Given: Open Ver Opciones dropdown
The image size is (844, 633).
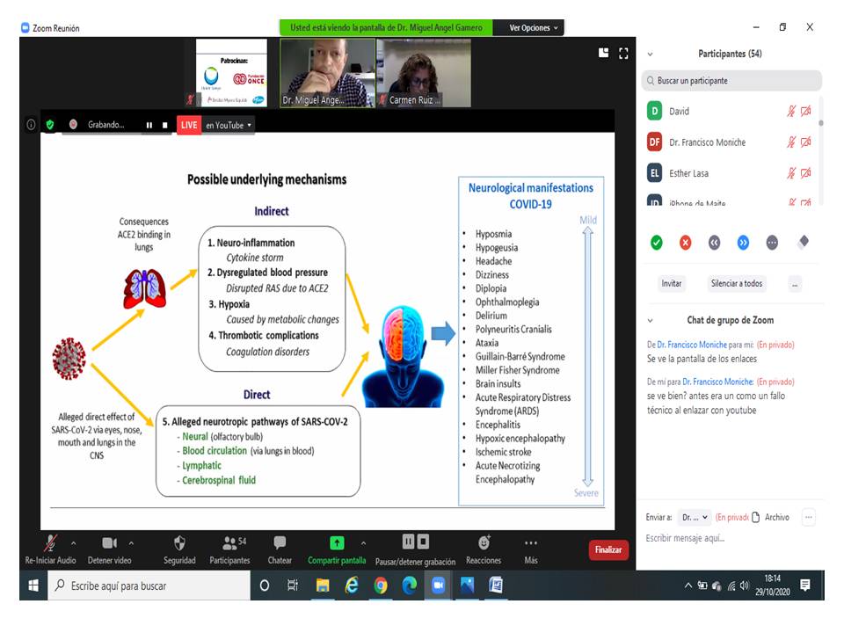Looking at the screenshot, I should tap(534, 28).
